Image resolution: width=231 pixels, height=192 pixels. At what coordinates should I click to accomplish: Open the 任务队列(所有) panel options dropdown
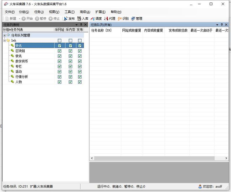[217, 25]
